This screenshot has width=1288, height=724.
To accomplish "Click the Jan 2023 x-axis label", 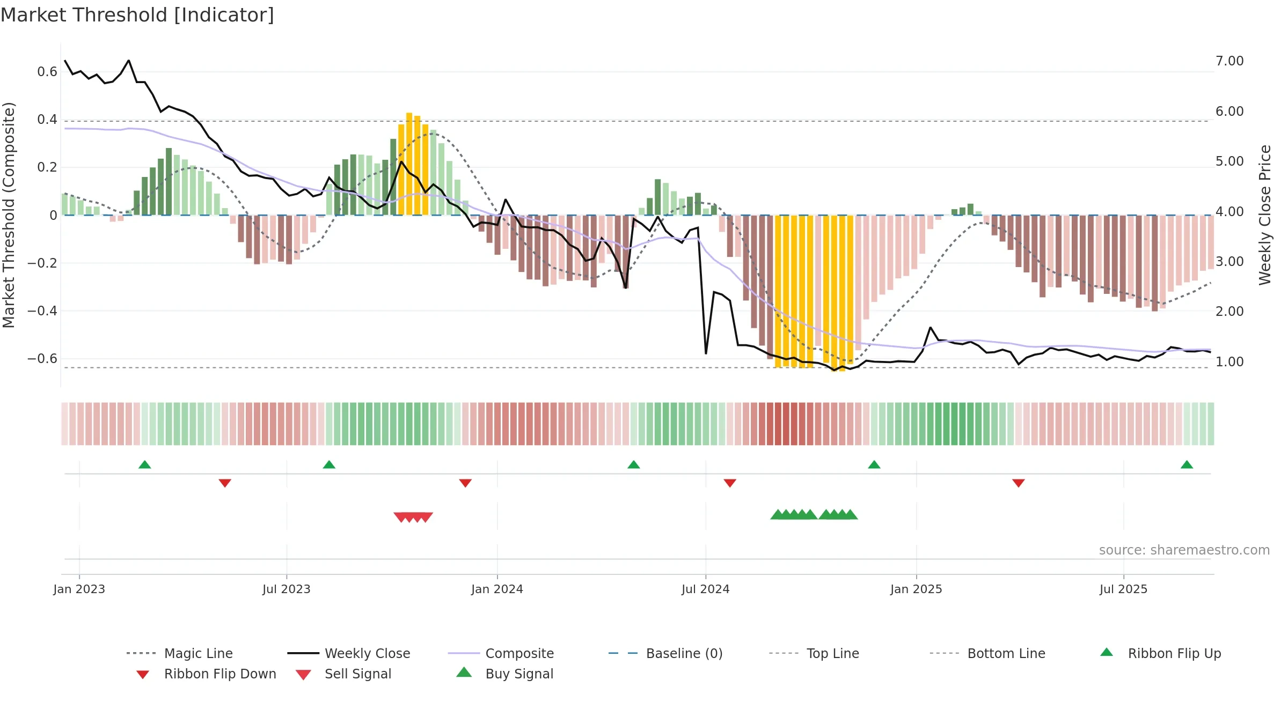I will (x=79, y=589).
